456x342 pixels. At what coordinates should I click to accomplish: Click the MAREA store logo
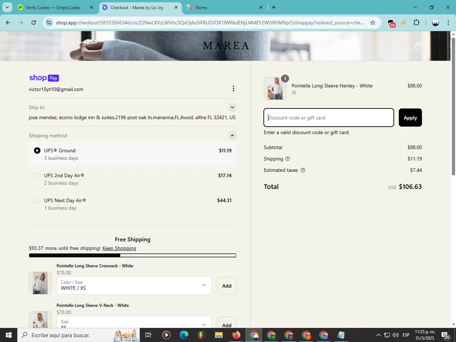226,46
